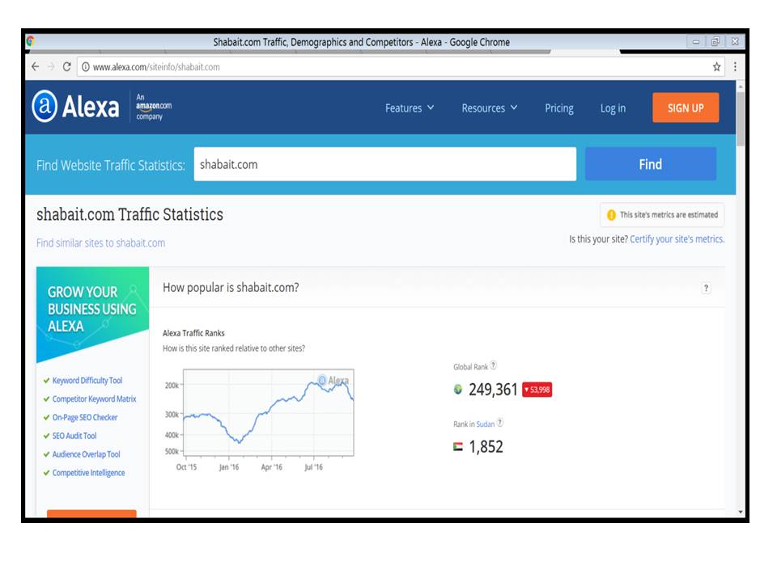Reload the Alexa page
Image resolution: width=777 pixels, height=582 pixels.
pyautogui.click(x=67, y=67)
